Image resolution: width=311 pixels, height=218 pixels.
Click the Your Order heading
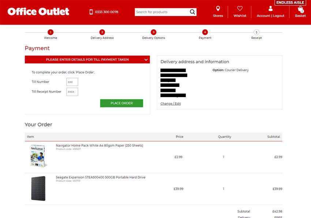tap(38, 125)
